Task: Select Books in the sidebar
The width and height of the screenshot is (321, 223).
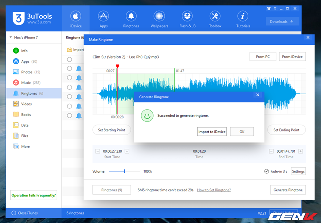Action: tap(34, 115)
